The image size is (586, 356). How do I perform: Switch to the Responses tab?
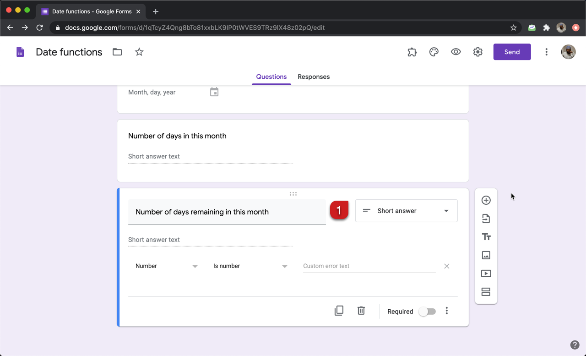pyautogui.click(x=314, y=77)
